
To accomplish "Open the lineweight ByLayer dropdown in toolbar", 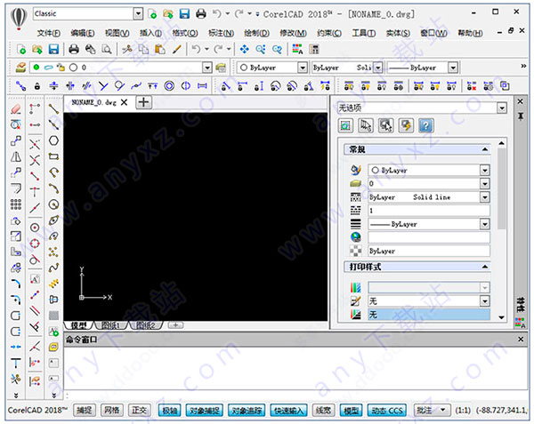I will pyautogui.click(x=453, y=68).
